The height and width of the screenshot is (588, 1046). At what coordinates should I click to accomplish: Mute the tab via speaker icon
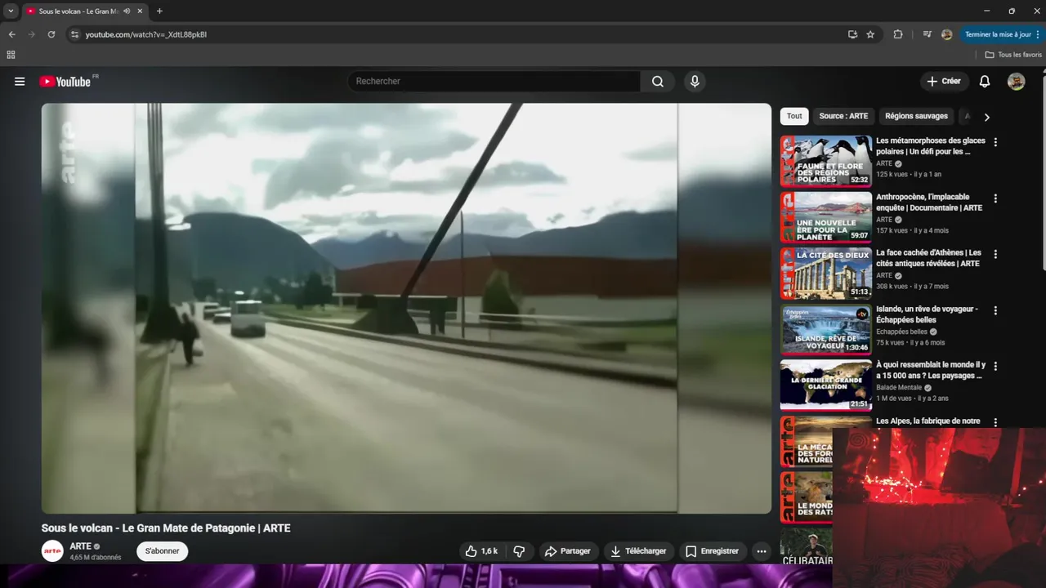click(127, 11)
